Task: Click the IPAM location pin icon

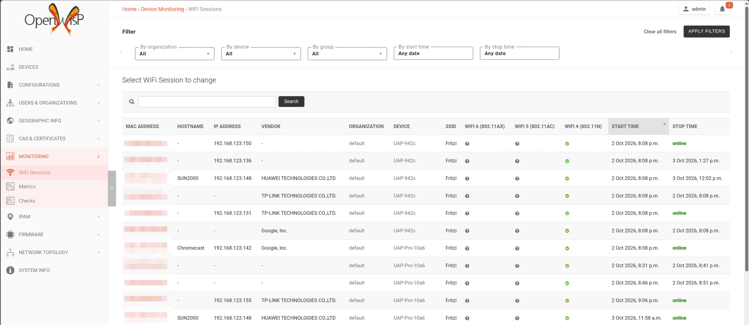Action: [10, 217]
